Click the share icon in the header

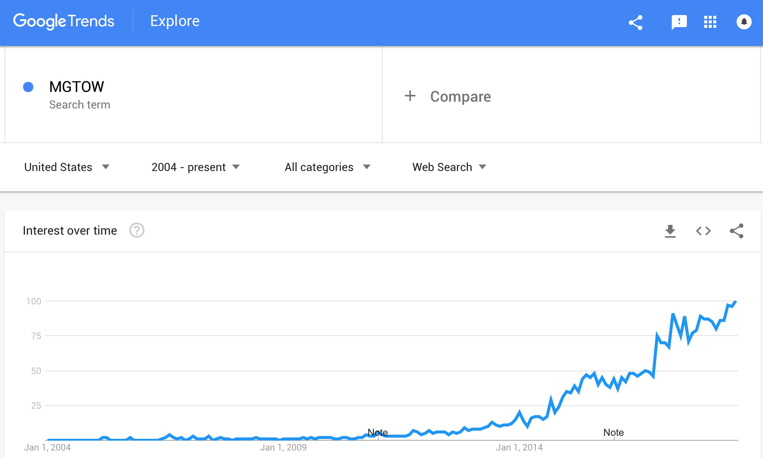636,23
